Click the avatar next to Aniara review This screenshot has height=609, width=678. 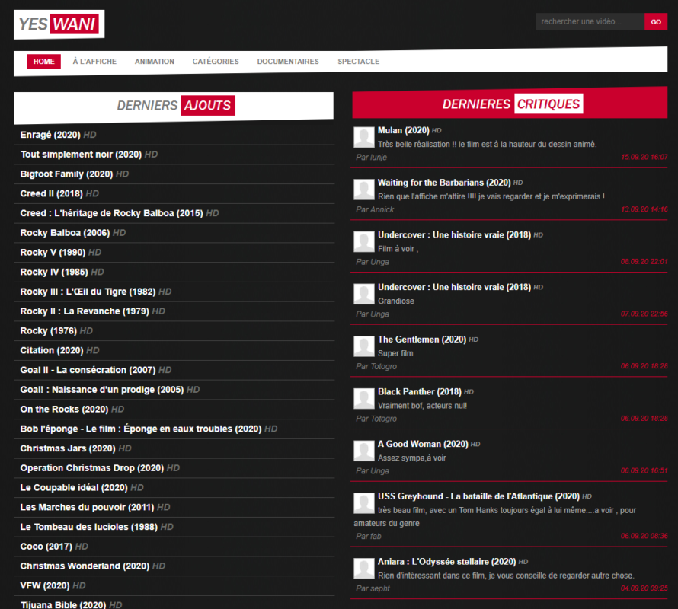[363, 569]
